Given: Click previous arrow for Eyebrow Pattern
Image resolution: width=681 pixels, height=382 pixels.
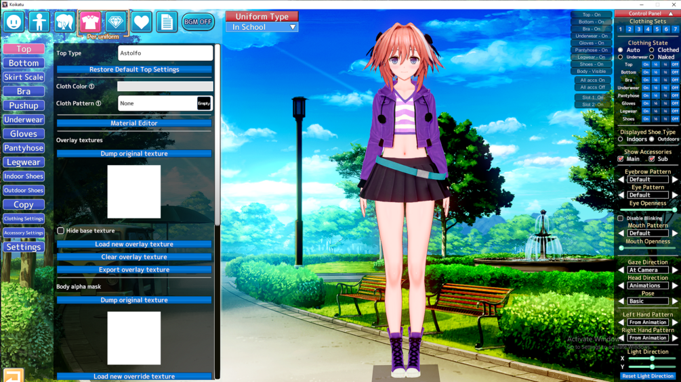Looking at the screenshot, I should (x=621, y=179).
